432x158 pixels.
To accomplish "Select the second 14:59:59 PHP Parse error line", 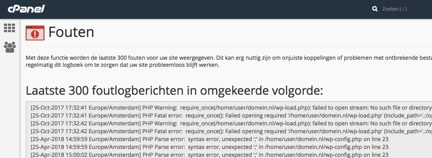I will coord(209,147).
